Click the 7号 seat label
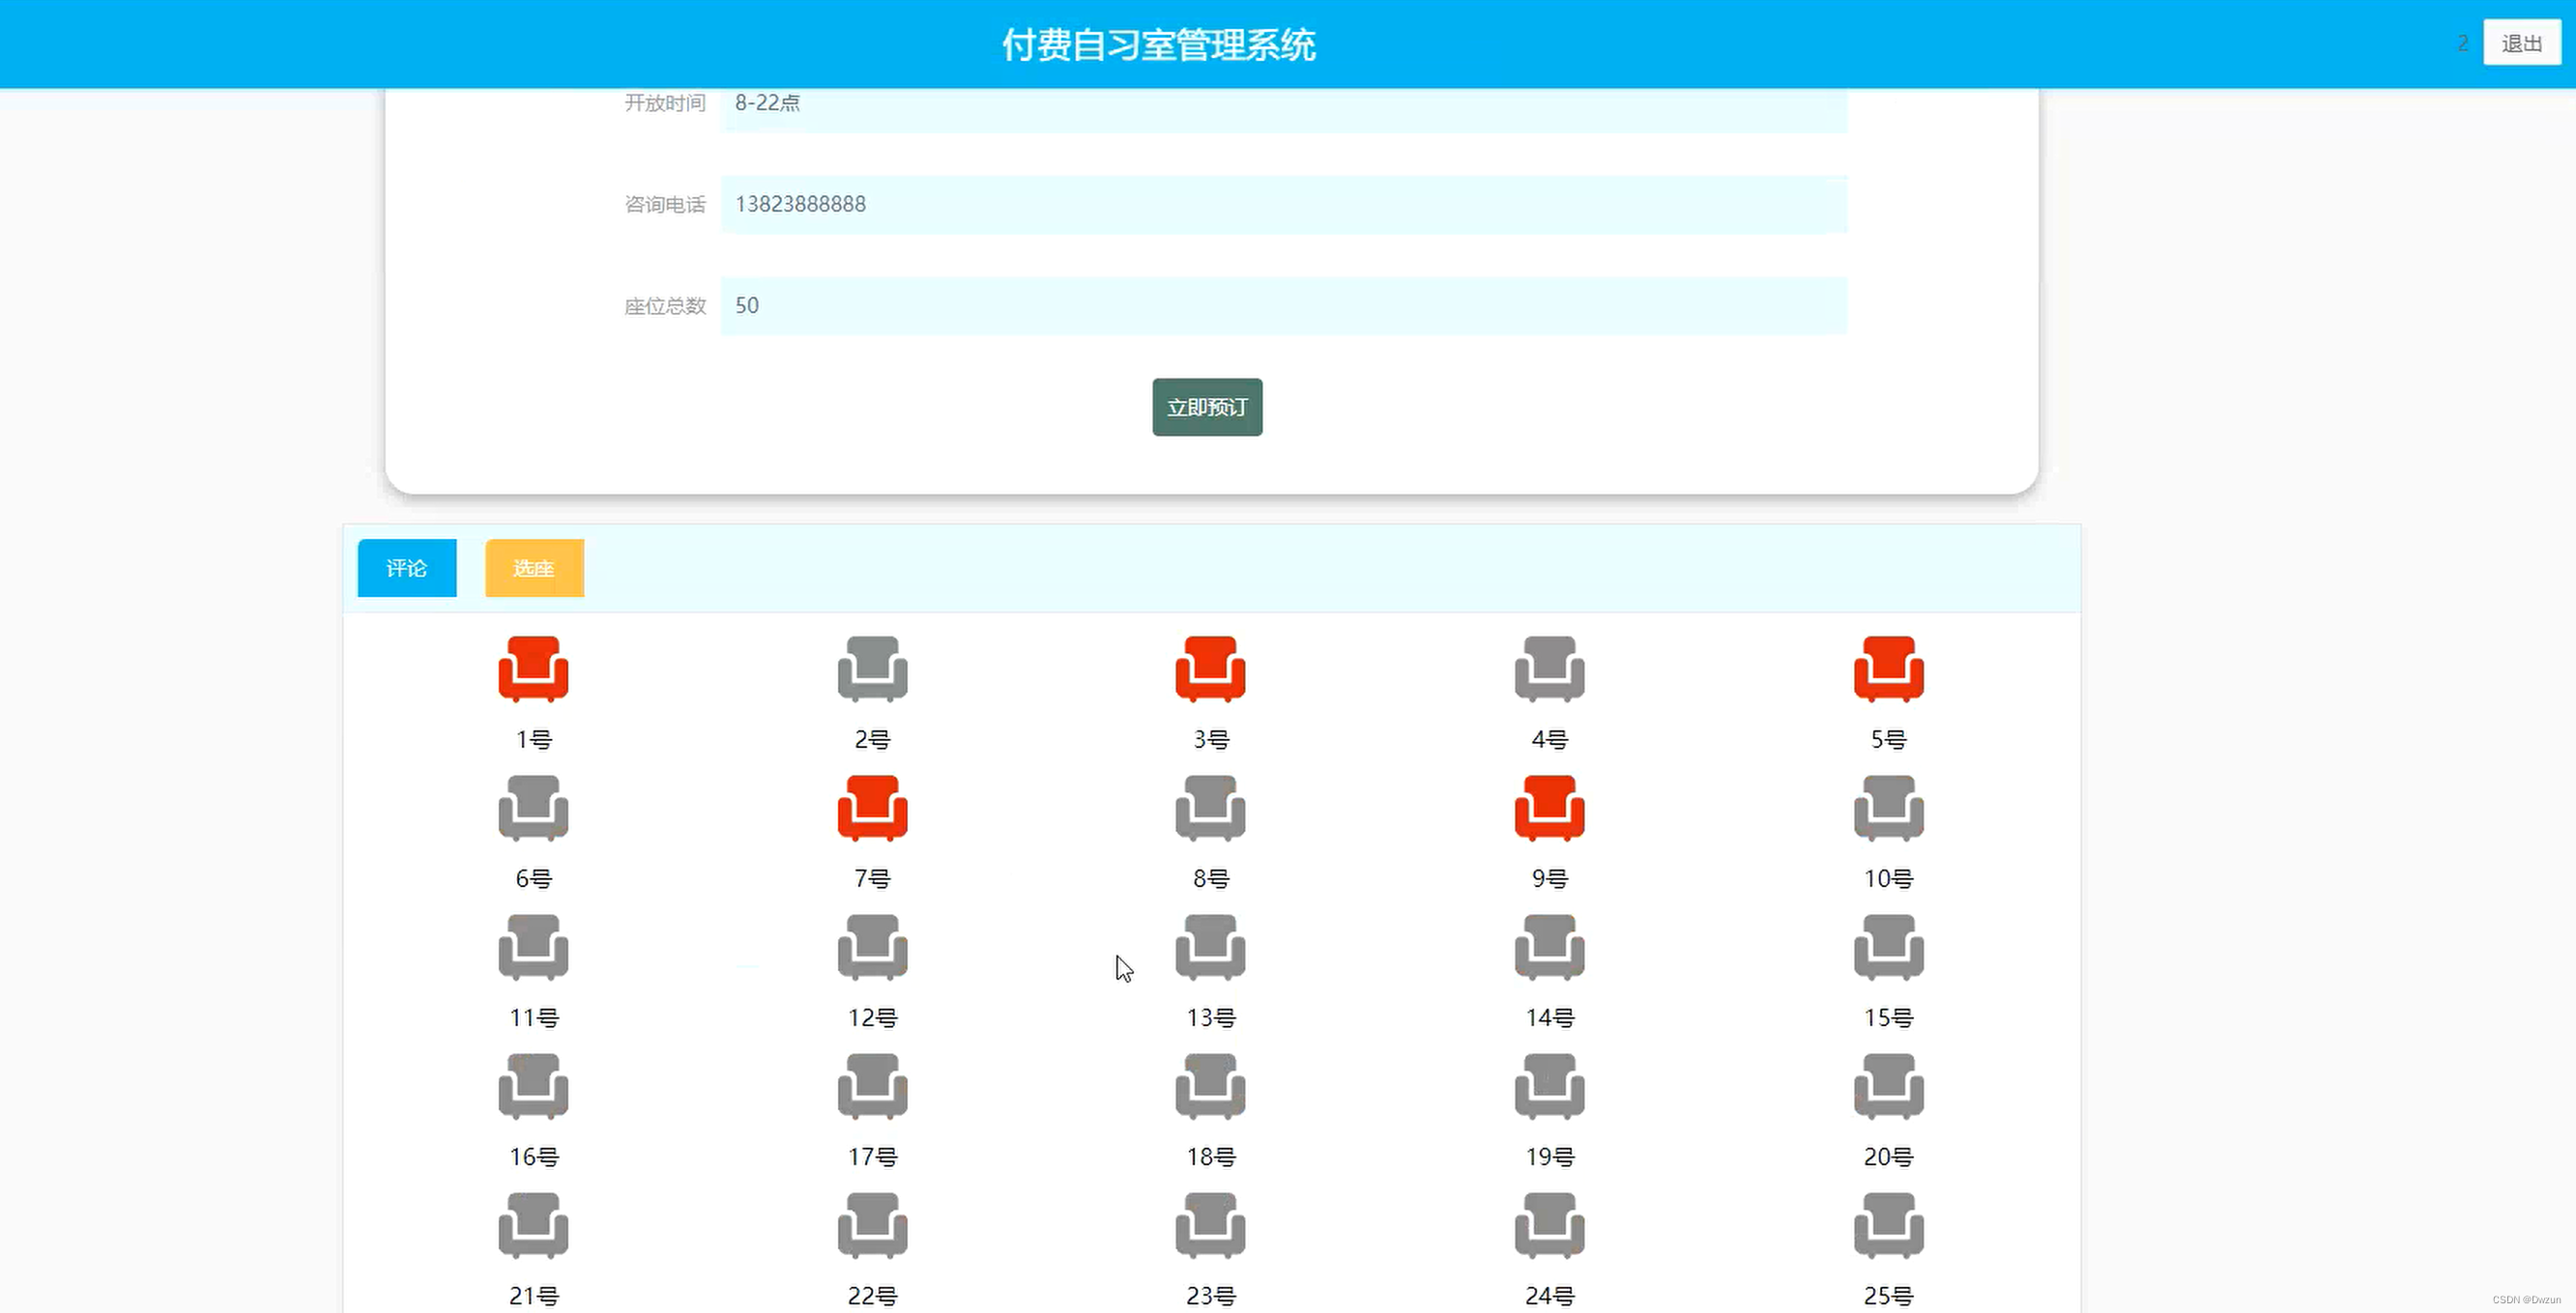Viewport: 2576px width, 1313px height. [x=872, y=878]
